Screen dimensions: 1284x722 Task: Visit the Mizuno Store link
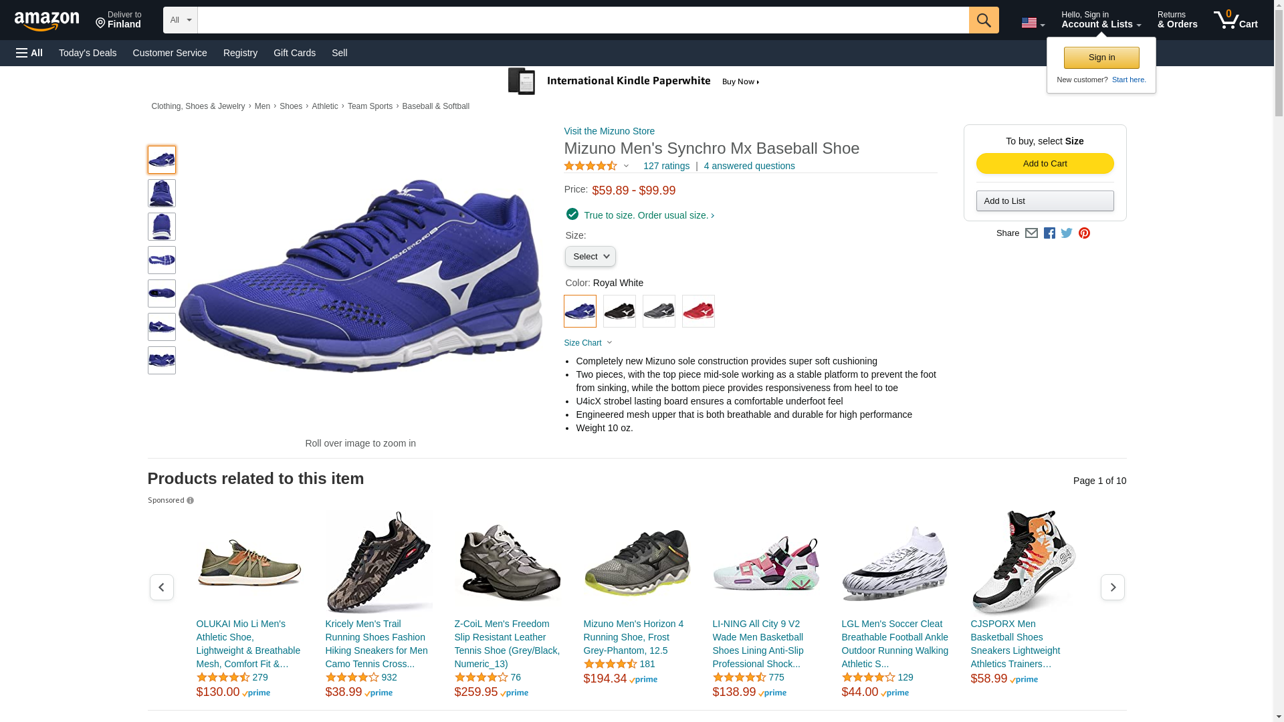(x=609, y=131)
